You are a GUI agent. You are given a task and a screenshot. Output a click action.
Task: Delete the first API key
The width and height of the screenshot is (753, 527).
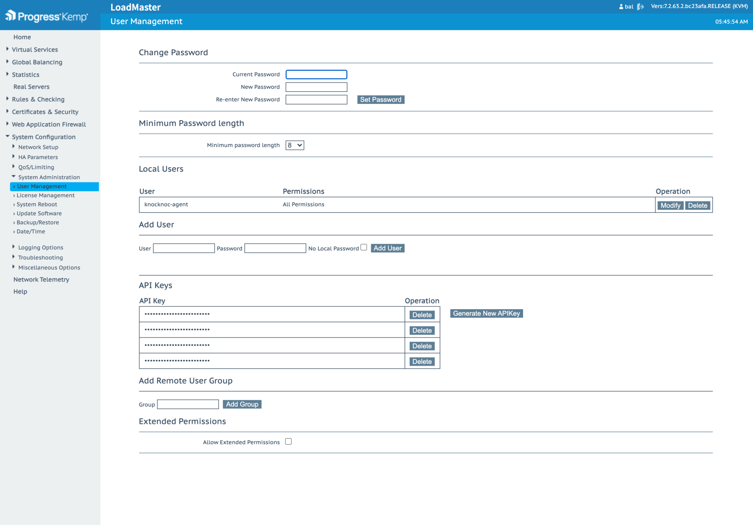[x=422, y=315]
